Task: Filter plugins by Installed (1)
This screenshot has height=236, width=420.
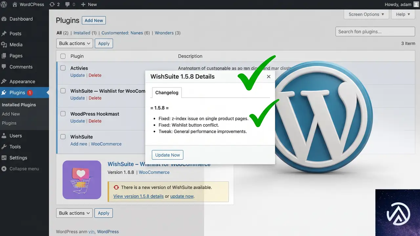Action: [85, 33]
